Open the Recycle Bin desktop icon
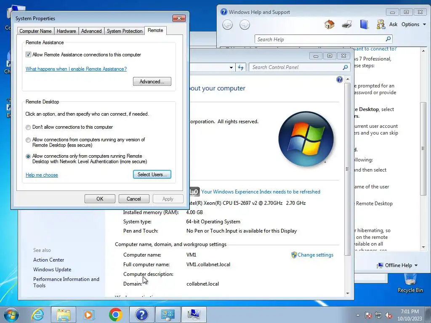This screenshot has height=323, width=431. (x=410, y=283)
